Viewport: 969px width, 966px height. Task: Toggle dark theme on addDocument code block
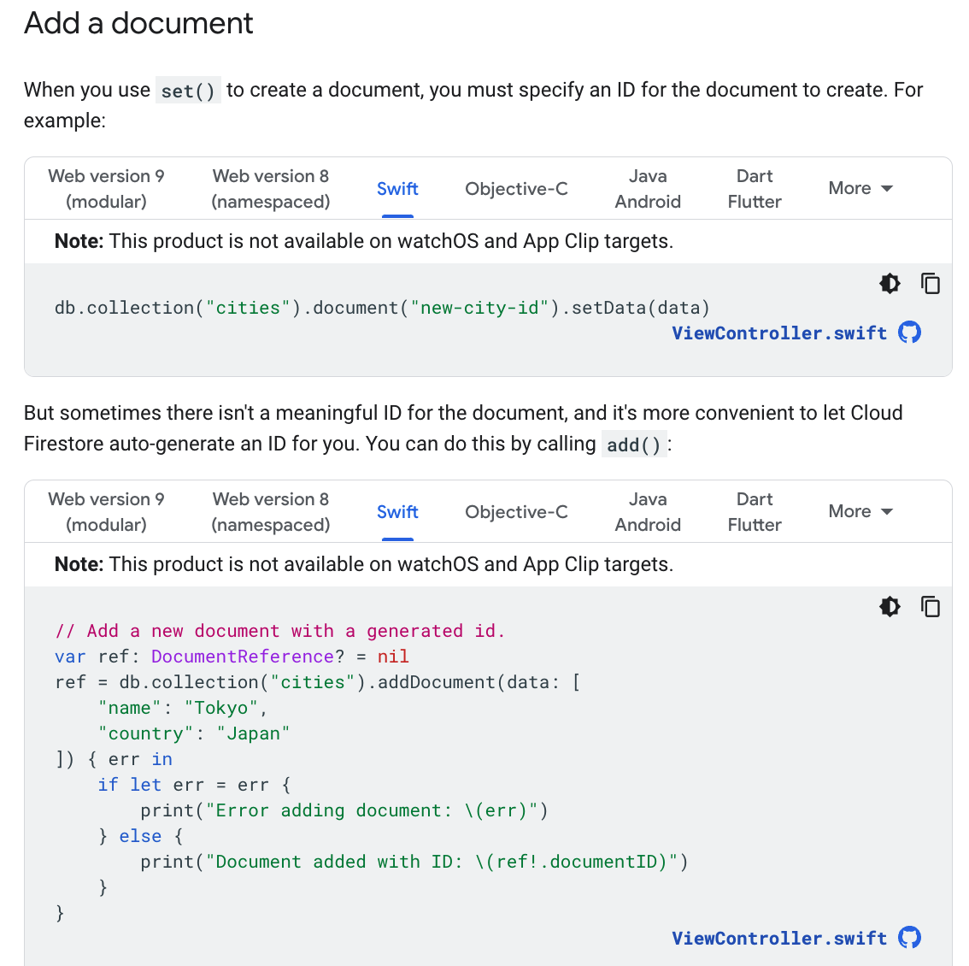click(x=890, y=607)
